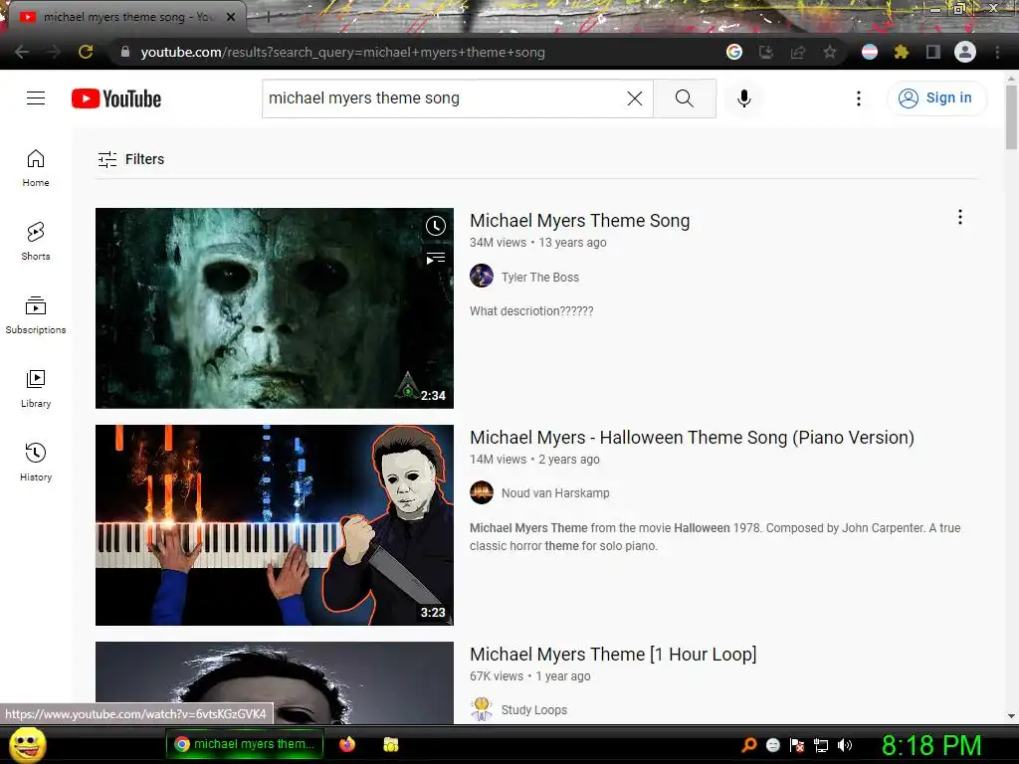Play the piano version thumbnail video
This screenshot has width=1019, height=764.
pos(275,525)
